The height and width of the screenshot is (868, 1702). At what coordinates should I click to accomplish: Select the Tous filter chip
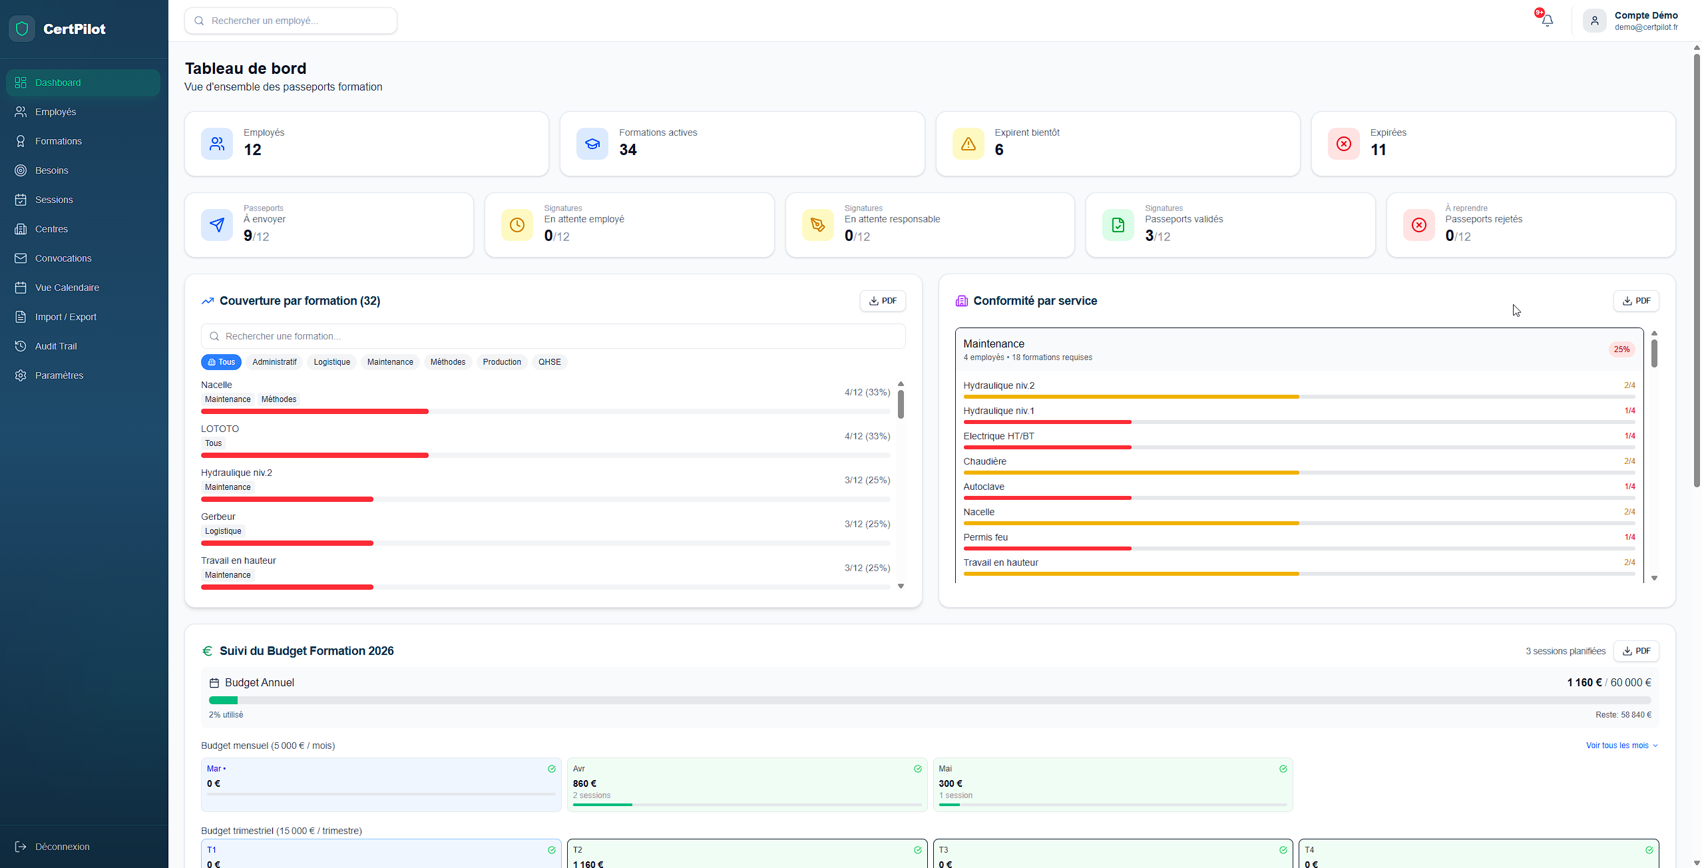(221, 361)
